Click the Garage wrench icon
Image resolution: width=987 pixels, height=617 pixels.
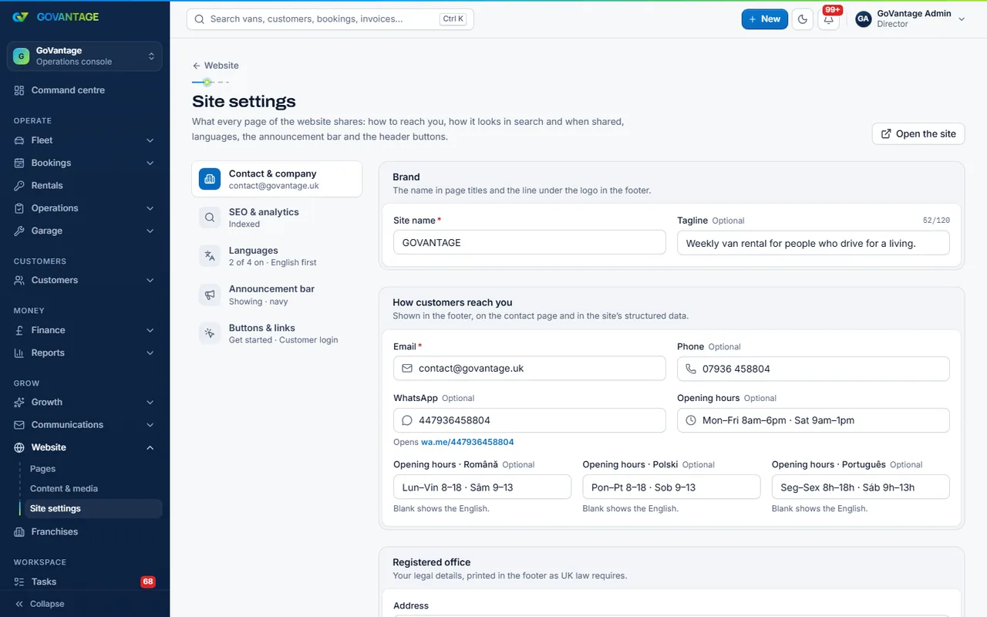[19, 231]
